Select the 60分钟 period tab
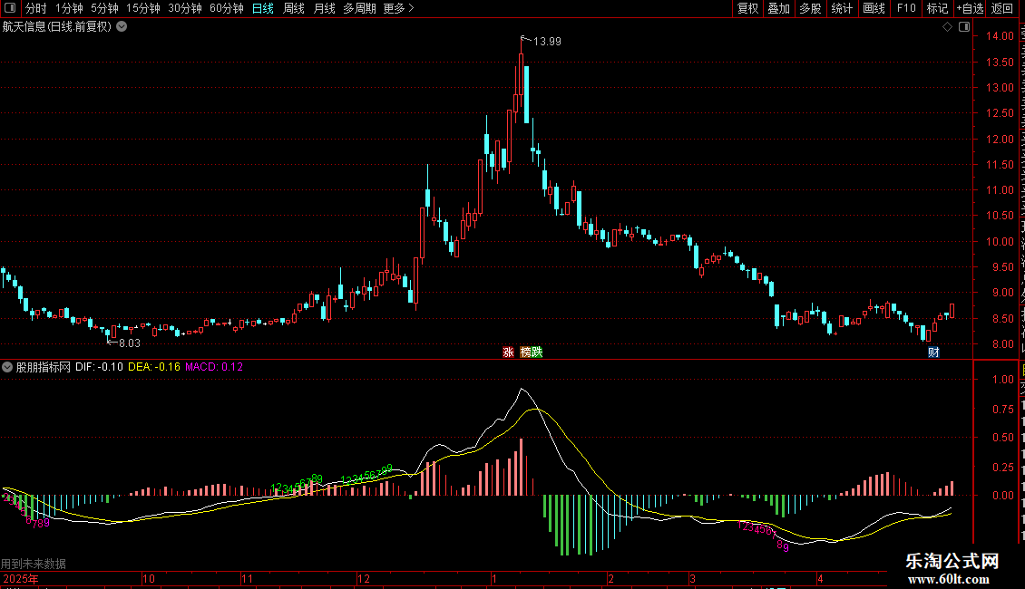Image resolution: width=1025 pixels, height=589 pixels. 226,8
